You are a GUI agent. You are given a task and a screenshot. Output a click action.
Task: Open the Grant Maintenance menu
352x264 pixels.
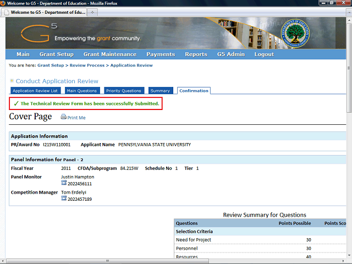pyautogui.click(x=109, y=54)
